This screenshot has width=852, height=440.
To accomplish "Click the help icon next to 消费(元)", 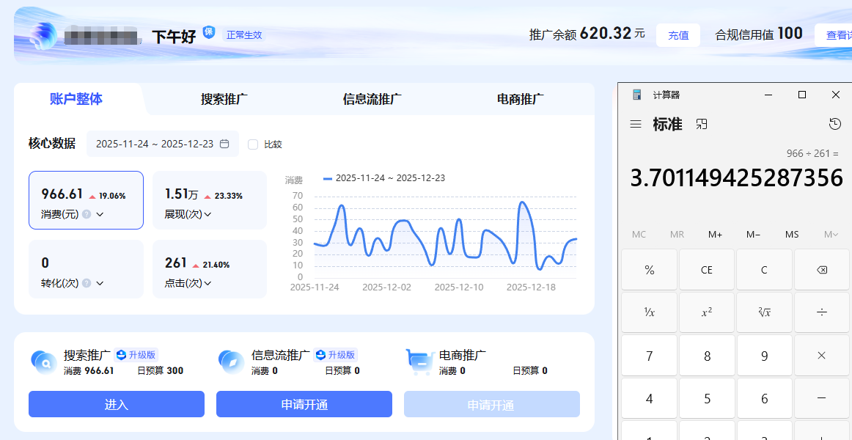I will pos(87,214).
